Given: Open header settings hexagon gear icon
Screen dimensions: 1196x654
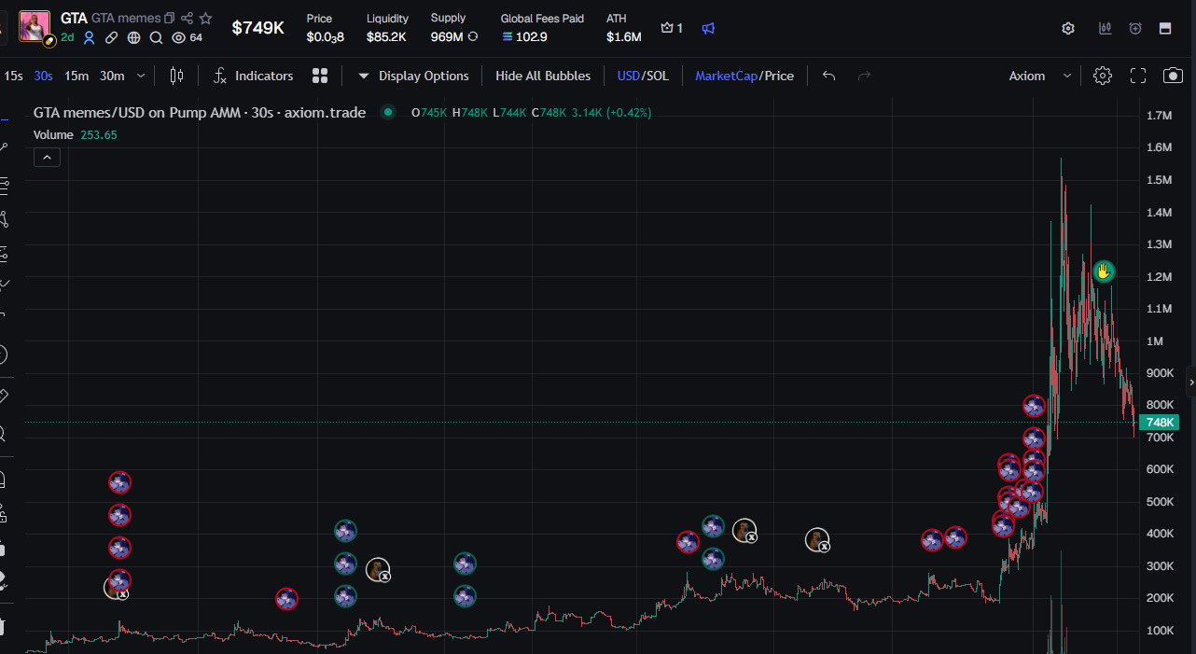Looking at the screenshot, I should click(1068, 28).
